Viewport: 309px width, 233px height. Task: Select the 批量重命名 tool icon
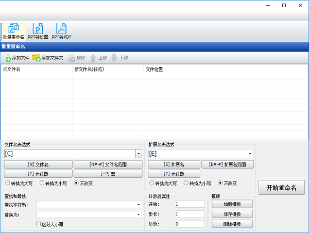(13, 30)
